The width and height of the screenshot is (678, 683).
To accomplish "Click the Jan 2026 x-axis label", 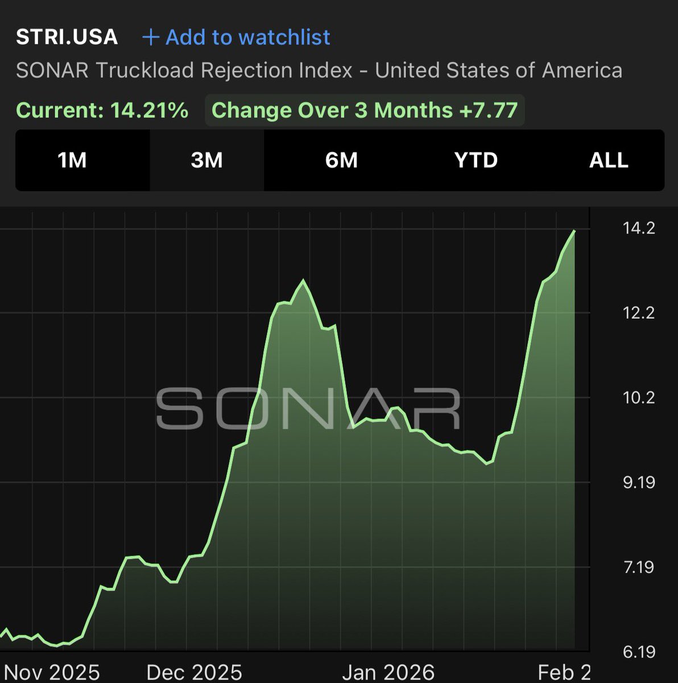I will pos(388,673).
